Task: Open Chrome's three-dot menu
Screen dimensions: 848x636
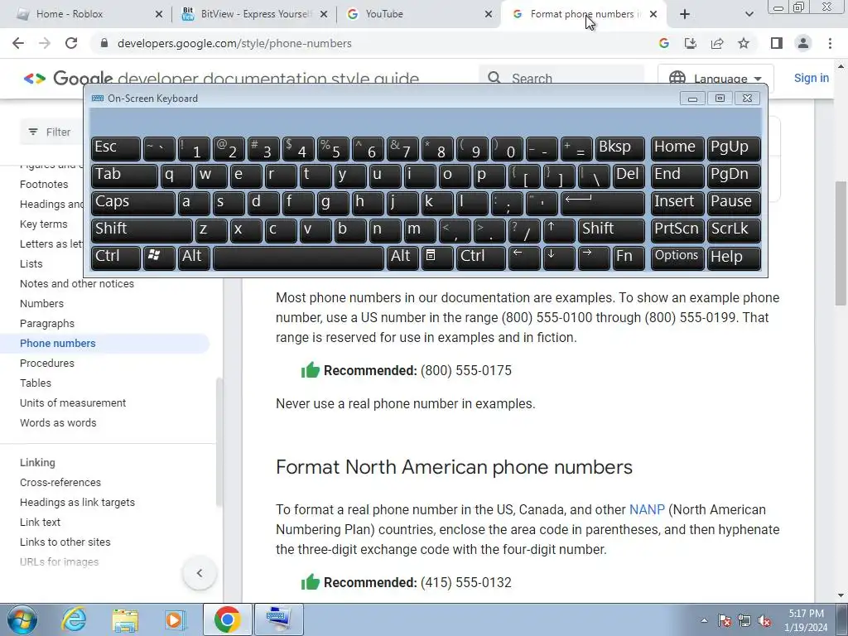Action: point(830,43)
